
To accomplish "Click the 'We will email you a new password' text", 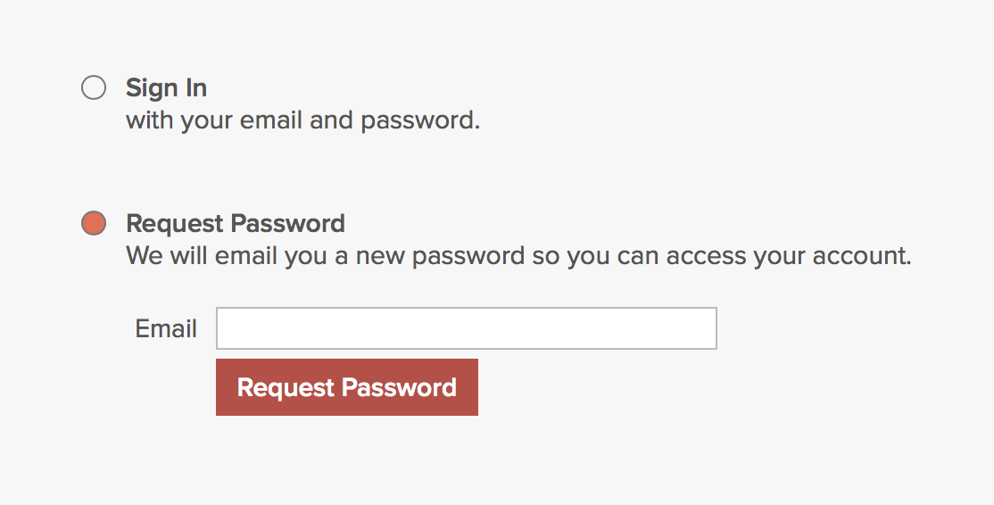I will 518,256.
